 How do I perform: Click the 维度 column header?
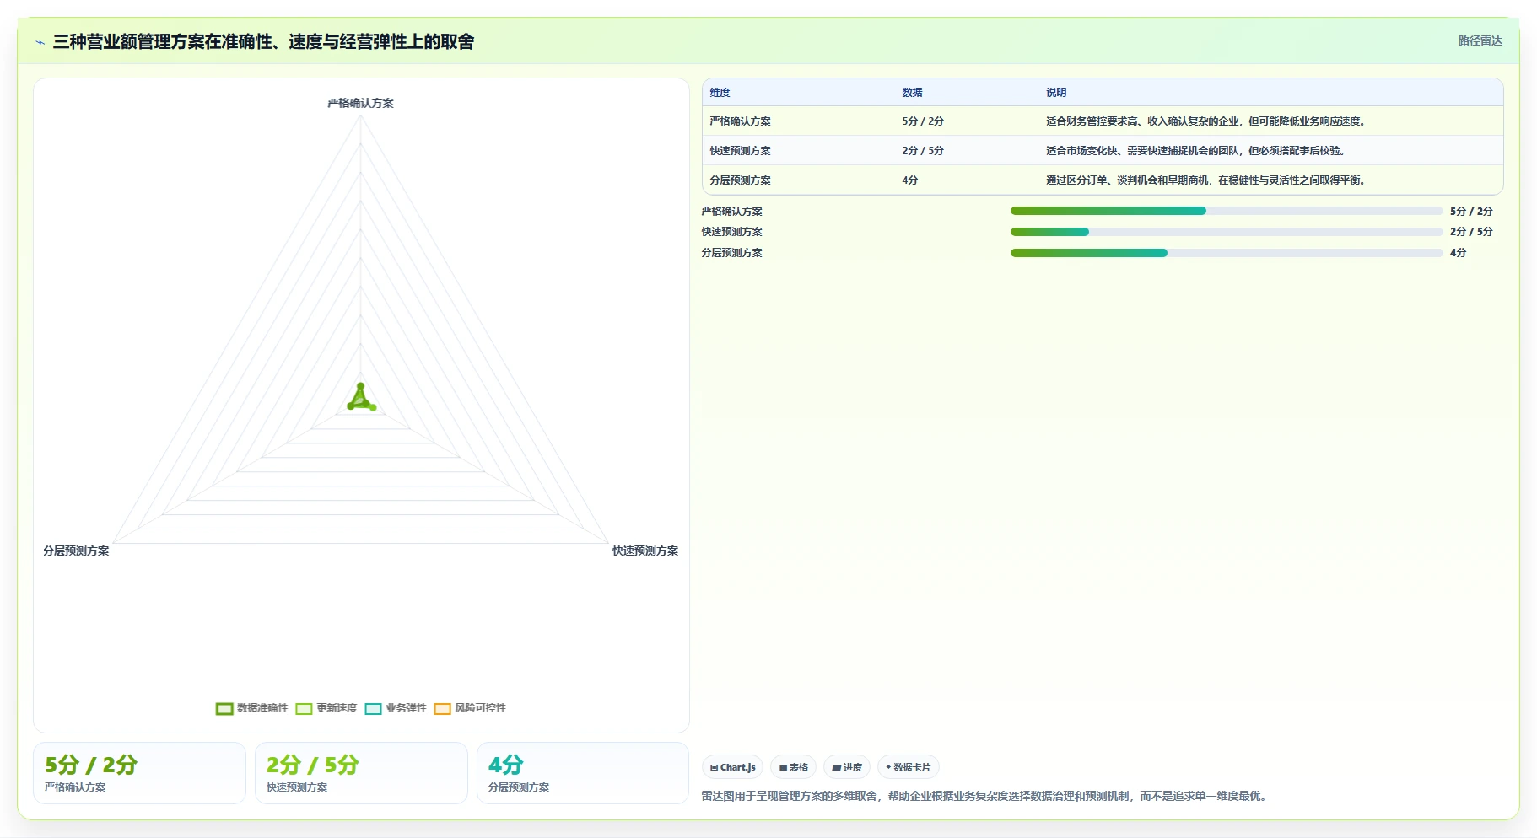pyautogui.click(x=720, y=93)
